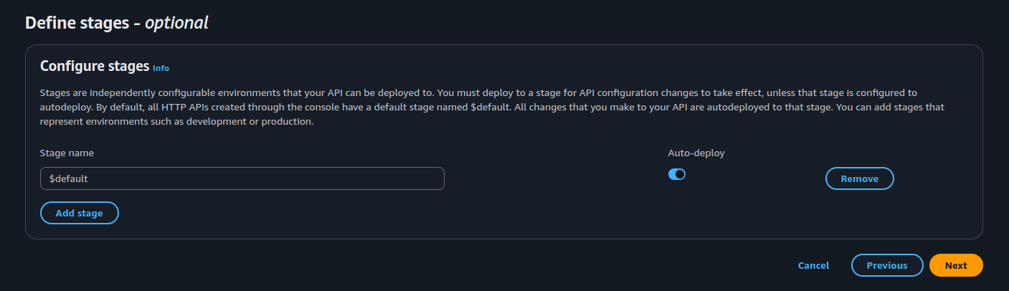This screenshot has width=1009, height=291.
Task: Click the "Configure stages" panel heading
Action: click(94, 67)
